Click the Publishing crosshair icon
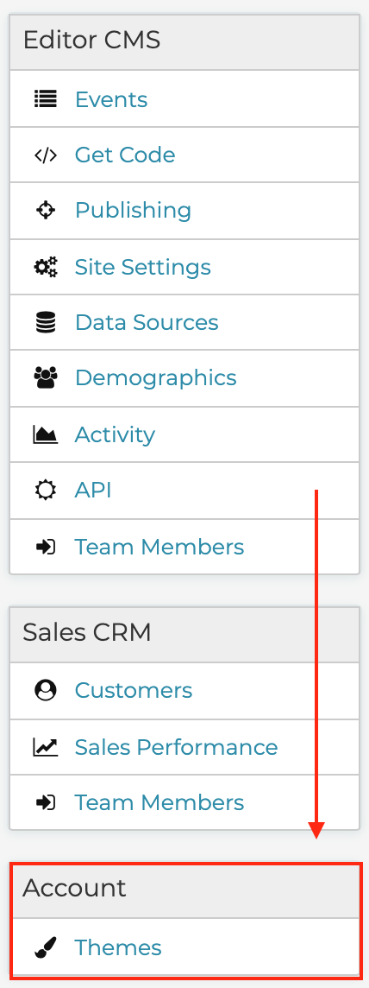 [x=45, y=211]
